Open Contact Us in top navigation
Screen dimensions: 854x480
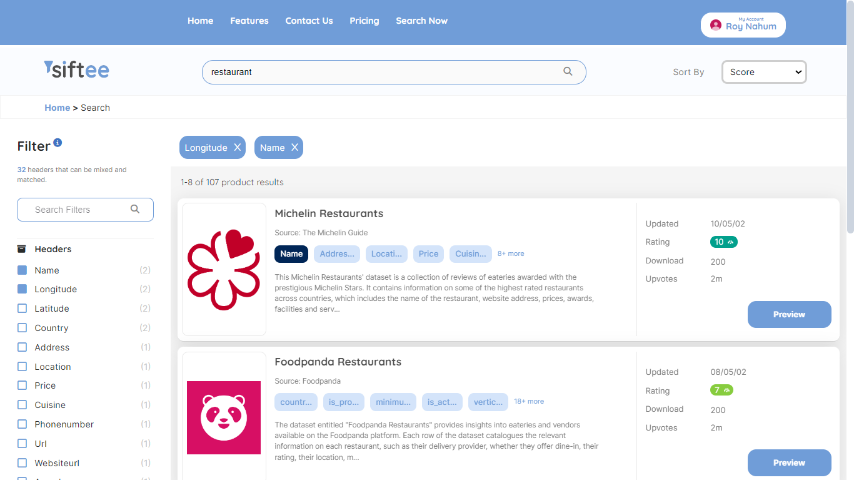pos(309,21)
